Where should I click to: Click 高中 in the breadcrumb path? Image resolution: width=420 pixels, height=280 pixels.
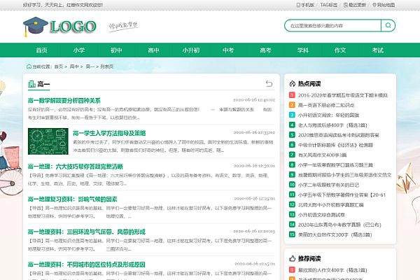(x=73, y=66)
